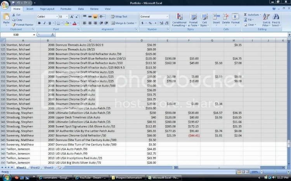Screen dimensions: 291x181
Task: Open the General number format dropdown
Action: 167,17
